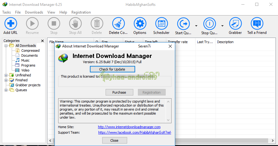Click the Last Try column header

pyautogui.click(x=205, y=42)
